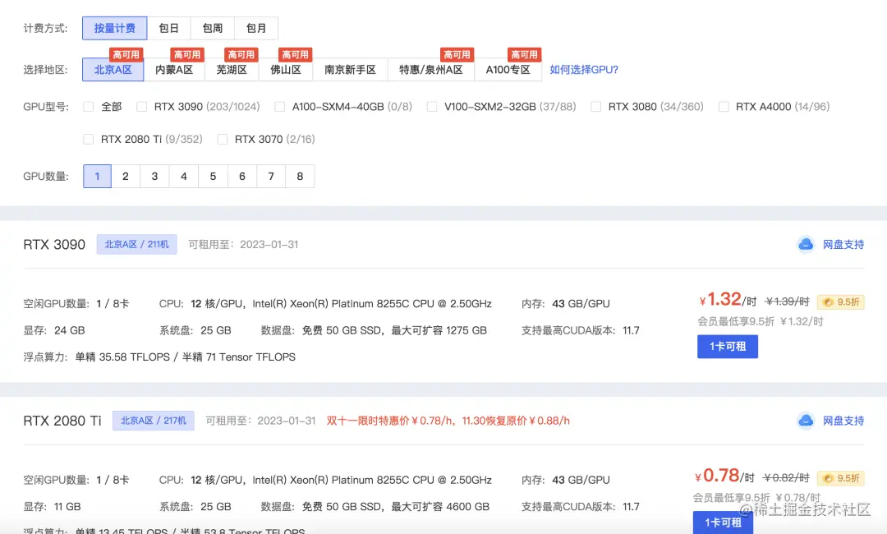The height and width of the screenshot is (534, 887).
Task: Click the 北京A区 / 217机 badge next to RTX 2080 Ti
Action: tap(153, 420)
